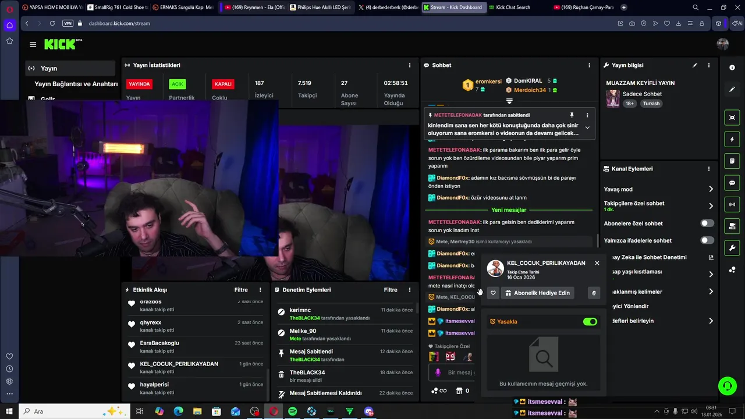
Task: Switch to derbederberk X browser tab
Action: (388, 7)
